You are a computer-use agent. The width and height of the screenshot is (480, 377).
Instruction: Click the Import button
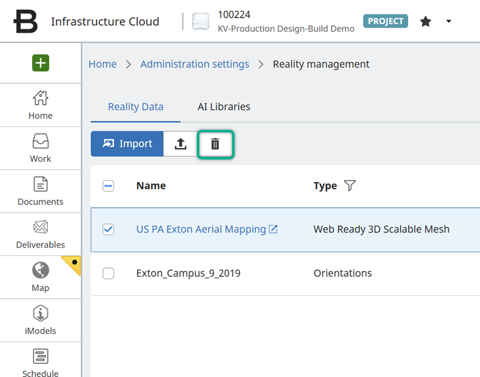[127, 144]
